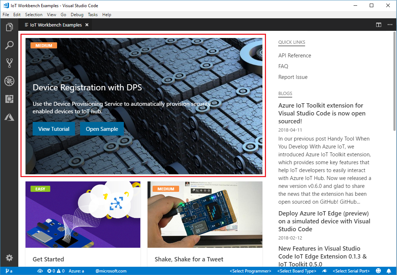
Task: Open the Search view magnifier icon
Action: coord(9,45)
